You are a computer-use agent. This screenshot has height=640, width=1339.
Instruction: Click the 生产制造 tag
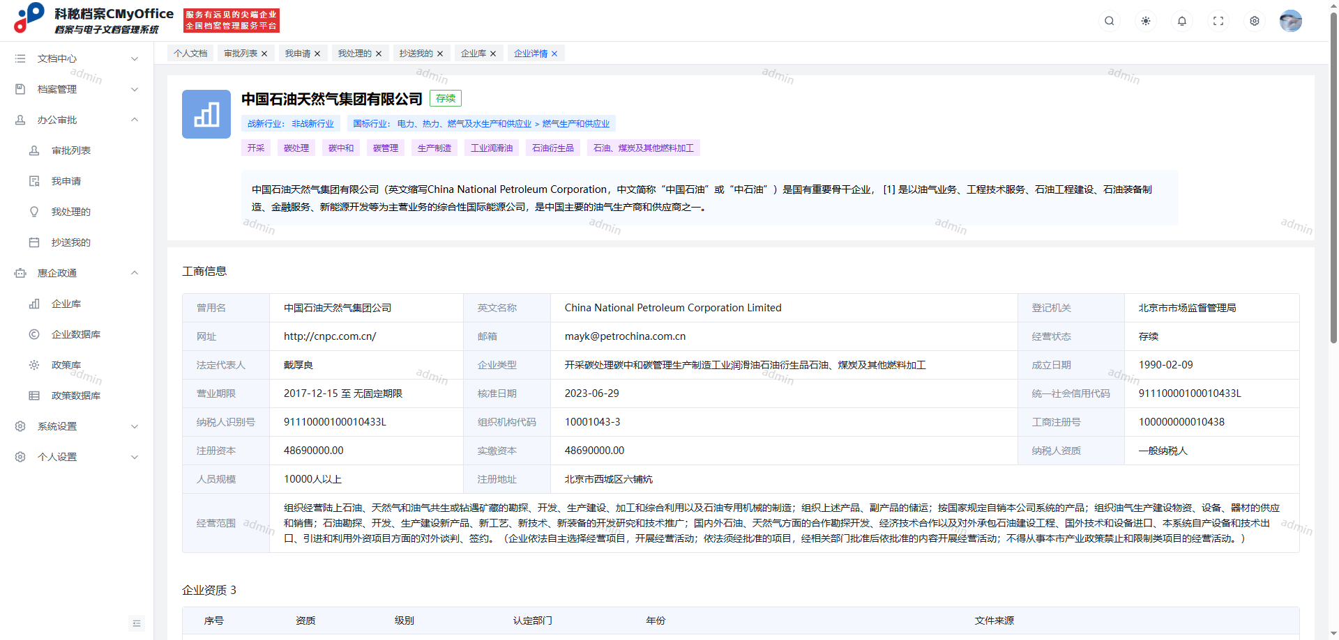point(434,148)
